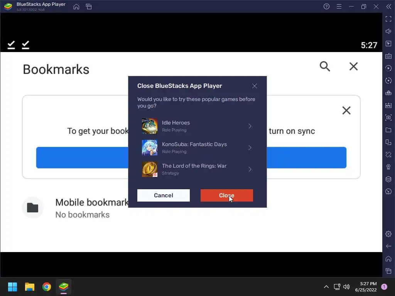The width and height of the screenshot is (395, 296).
Task: Launch Google Chrome from the taskbar
Action: [47, 287]
